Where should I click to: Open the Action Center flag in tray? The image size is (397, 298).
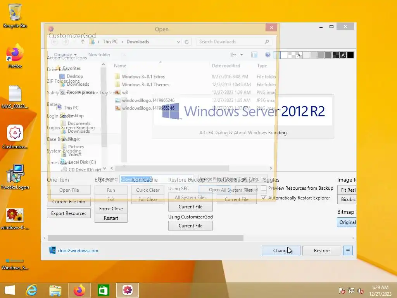[x=342, y=291]
